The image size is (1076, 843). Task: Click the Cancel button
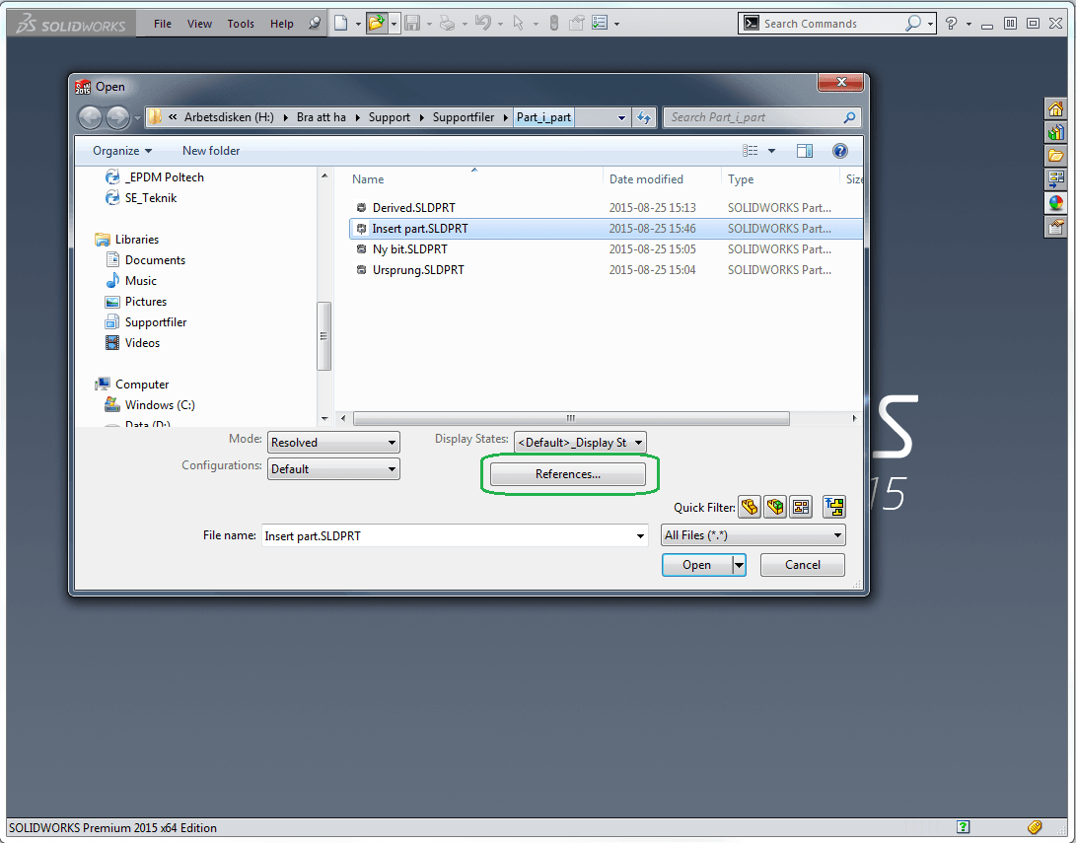click(803, 565)
